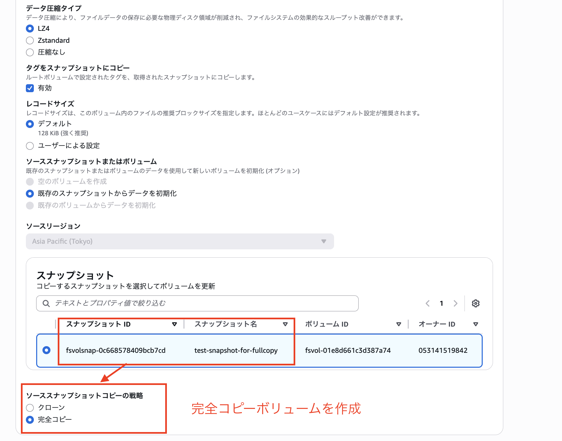
Task: Select LZ4 compression type
Action: pos(30,29)
